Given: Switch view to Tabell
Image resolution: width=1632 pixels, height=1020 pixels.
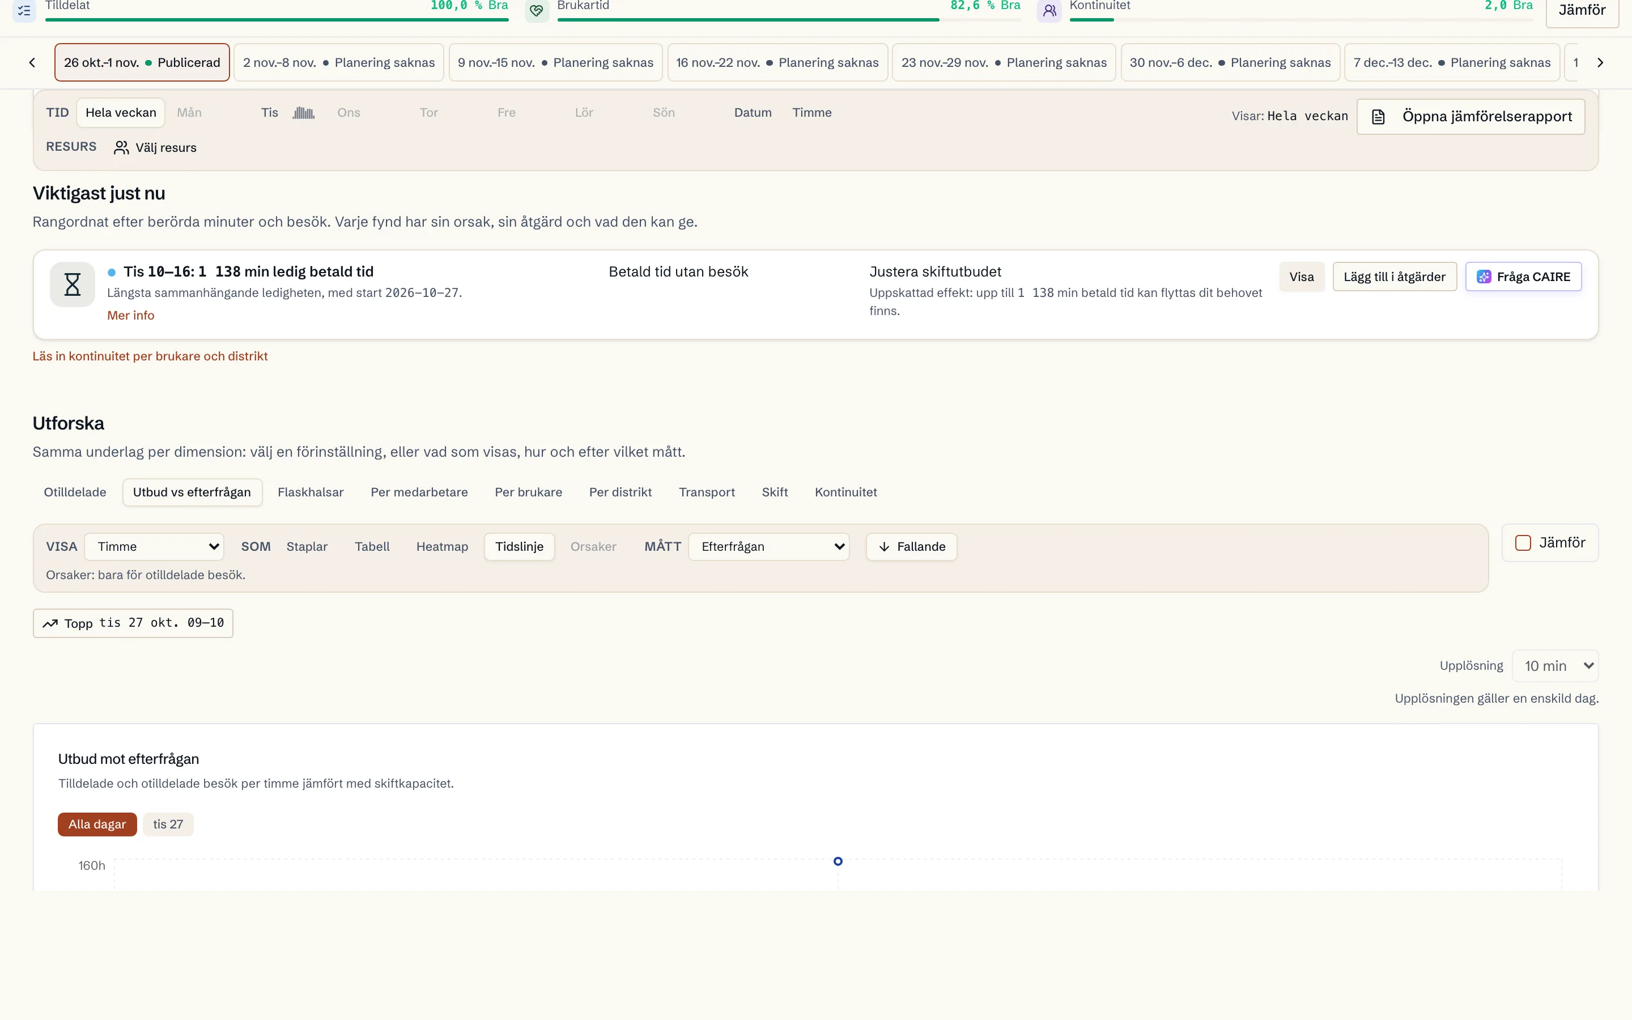Looking at the screenshot, I should (x=372, y=547).
